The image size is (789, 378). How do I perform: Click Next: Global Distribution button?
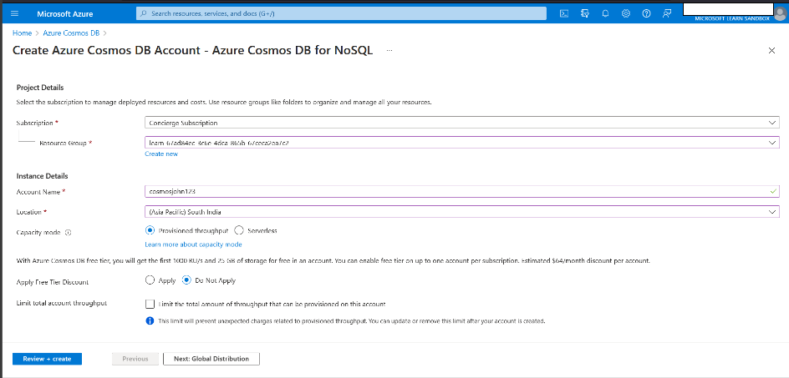(211, 359)
